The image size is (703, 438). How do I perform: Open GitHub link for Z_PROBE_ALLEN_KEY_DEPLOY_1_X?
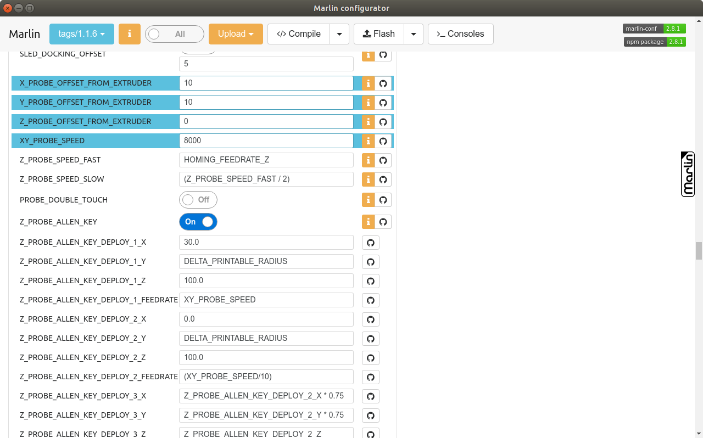pos(371,243)
